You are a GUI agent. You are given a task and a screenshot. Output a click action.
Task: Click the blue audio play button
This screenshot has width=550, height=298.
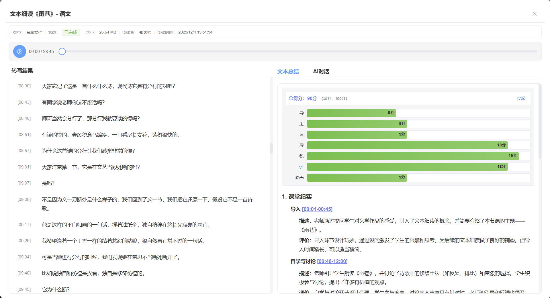click(19, 52)
